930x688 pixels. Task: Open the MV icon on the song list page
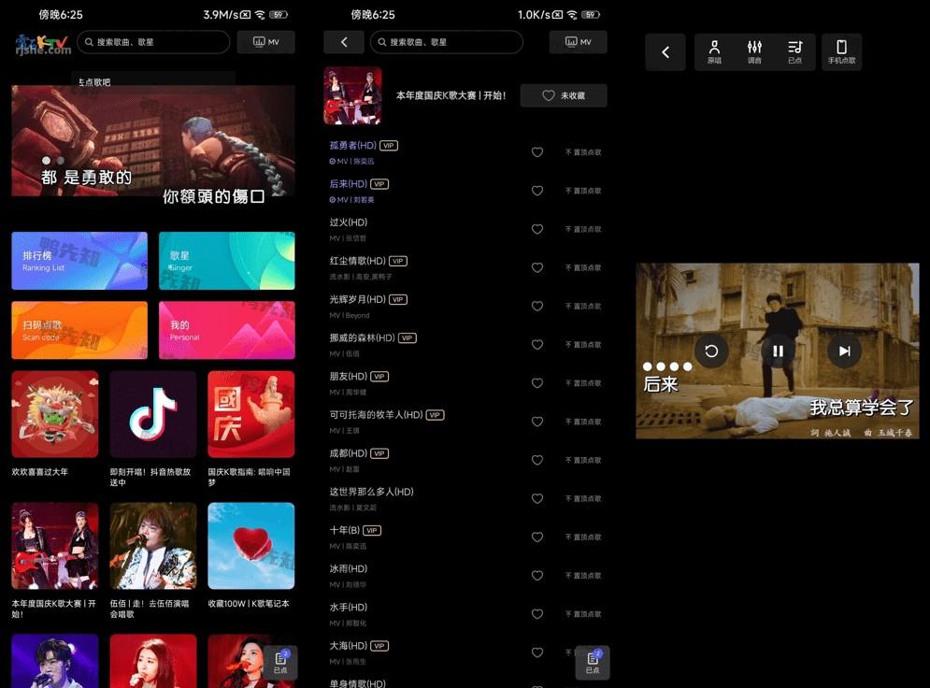pyautogui.click(x=578, y=41)
